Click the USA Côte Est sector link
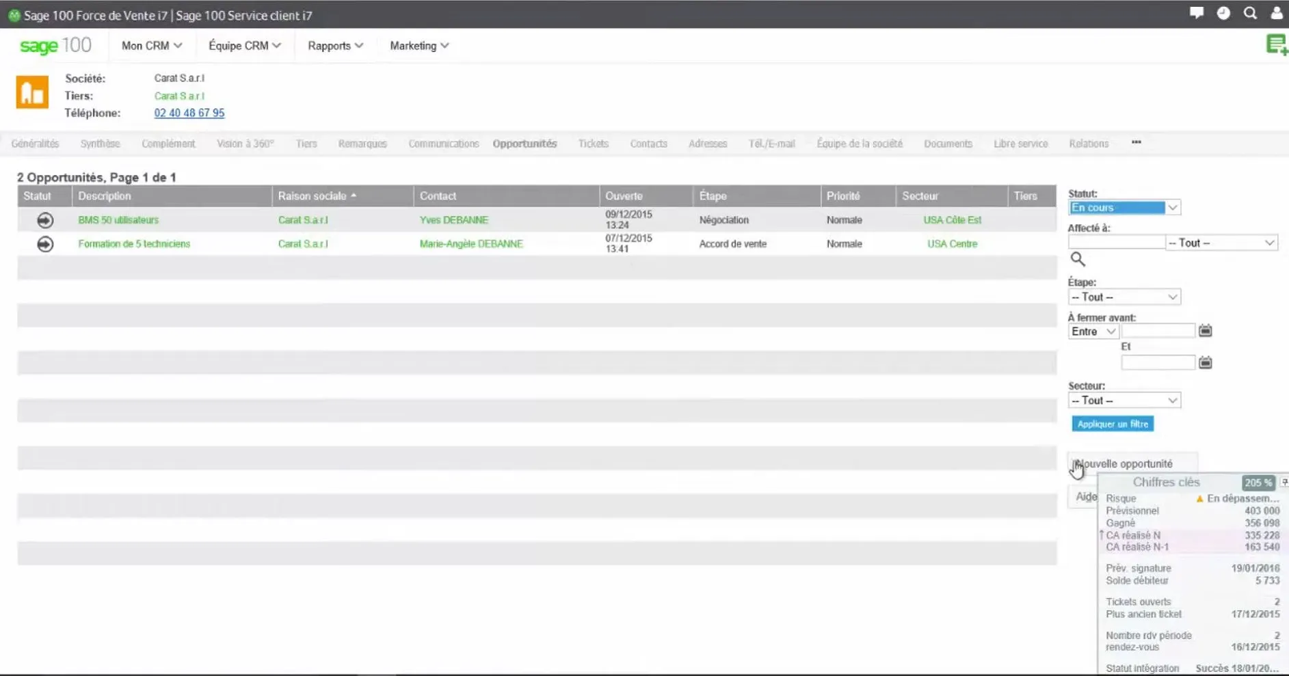Image resolution: width=1289 pixels, height=676 pixels. [x=952, y=220]
